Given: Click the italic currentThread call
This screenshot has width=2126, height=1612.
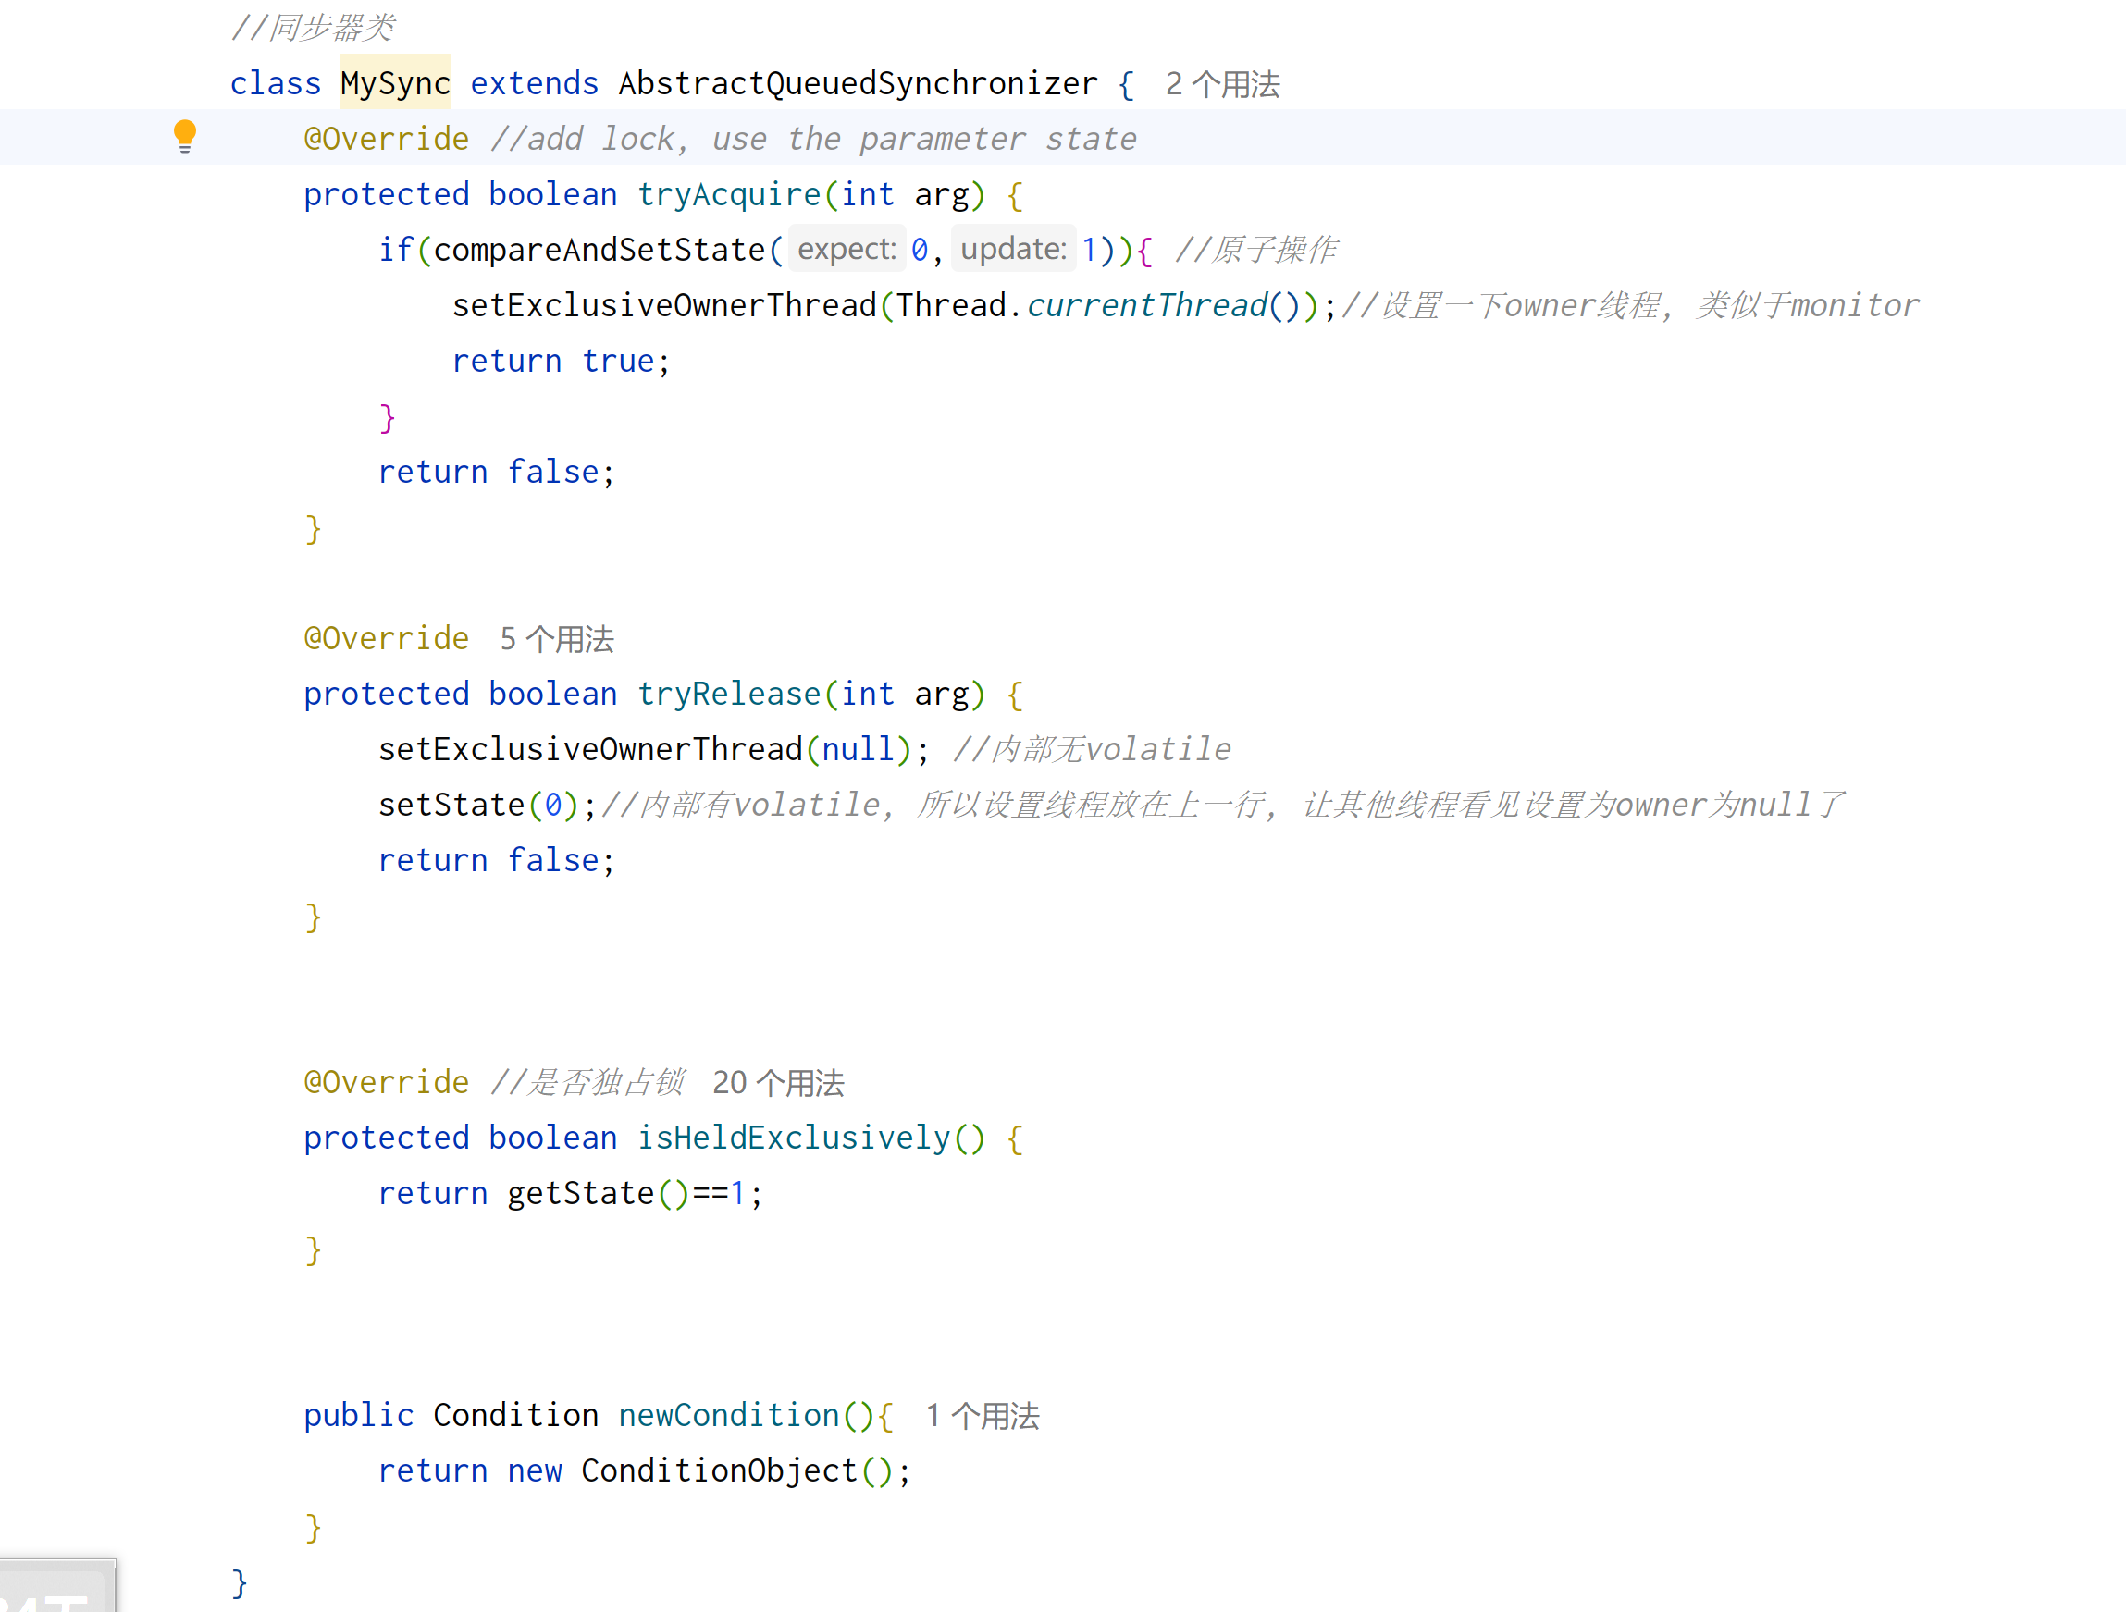Looking at the screenshot, I should pos(1146,305).
